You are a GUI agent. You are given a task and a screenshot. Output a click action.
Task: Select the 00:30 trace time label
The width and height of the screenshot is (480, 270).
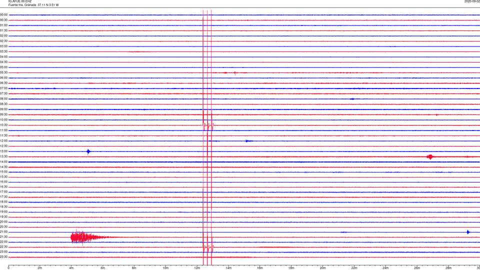[x=4, y=20]
